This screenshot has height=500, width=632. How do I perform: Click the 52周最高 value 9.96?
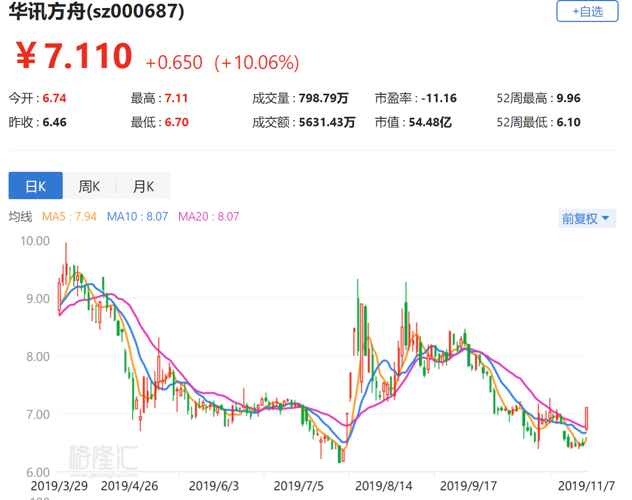point(569,98)
